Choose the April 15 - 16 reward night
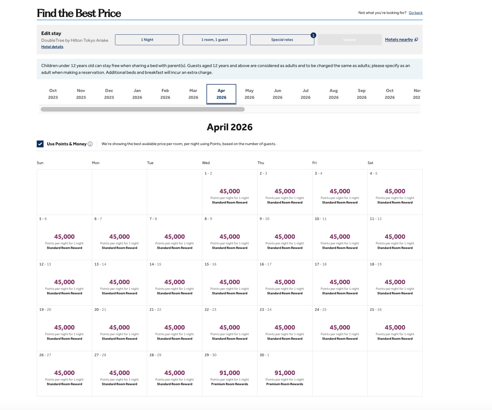This screenshot has width=492, height=410. click(230, 283)
